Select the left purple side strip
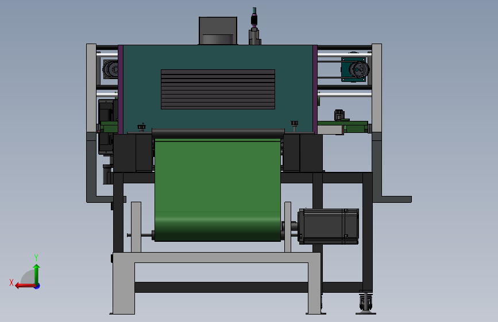 point(121,89)
